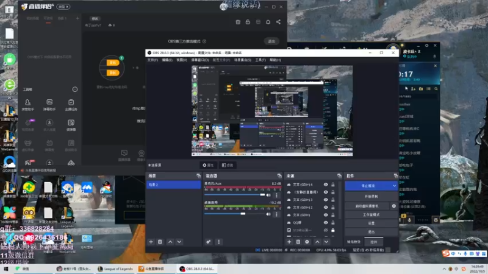The image size is (488, 274).
Task: Pop out the 混音器 dock panel
Action: [x=279, y=176]
